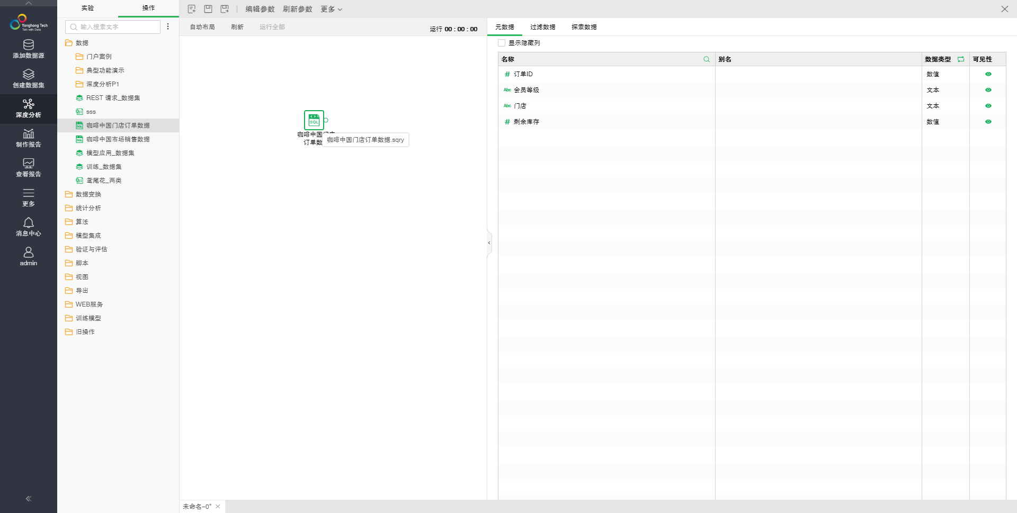Image resolution: width=1017 pixels, height=513 pixels.
Task: Select the 未命名-0 bottom tab
Action: [197, 507]
